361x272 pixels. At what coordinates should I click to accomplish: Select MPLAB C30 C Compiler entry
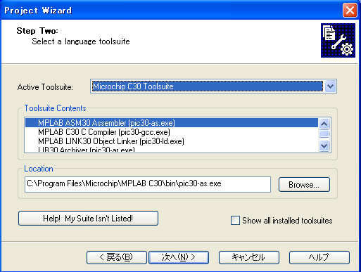pyautogui.click(x=172, y=132)
